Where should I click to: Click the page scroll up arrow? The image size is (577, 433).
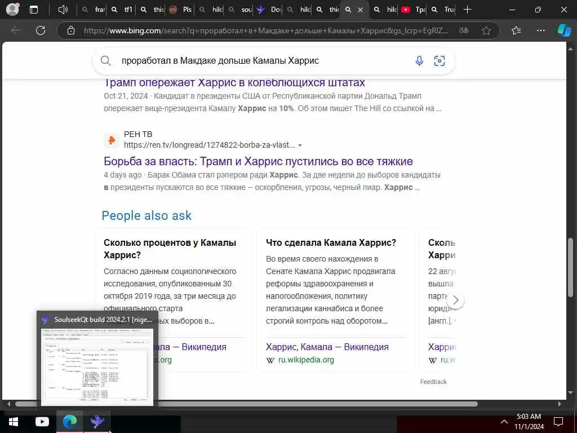click(570, 48)
